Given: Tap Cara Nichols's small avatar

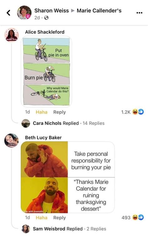Looking at the screenshot, I should pyautogui.click(x=26, y=123).
